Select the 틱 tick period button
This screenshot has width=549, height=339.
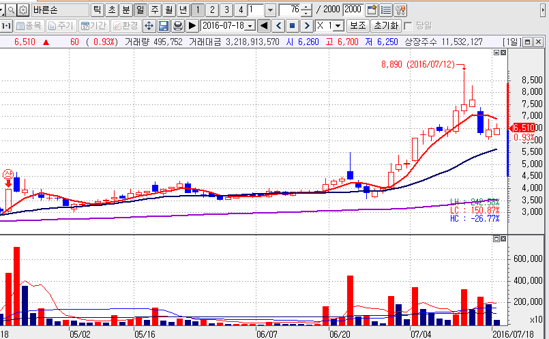(x=98, y=10)
